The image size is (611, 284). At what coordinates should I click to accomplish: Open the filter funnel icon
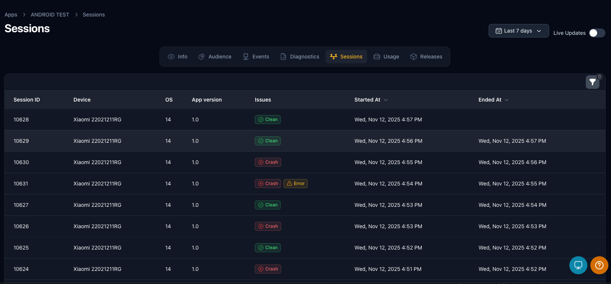click(592, 82)
